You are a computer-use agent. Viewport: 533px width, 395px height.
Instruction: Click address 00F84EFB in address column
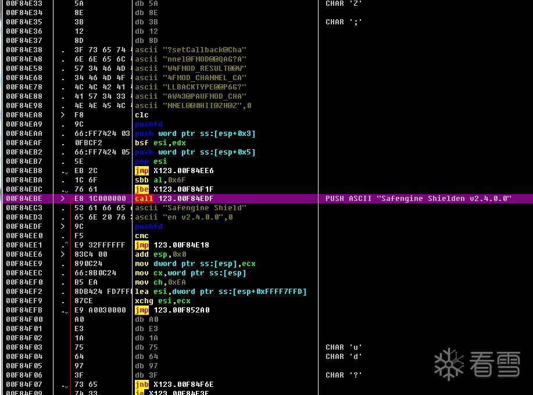[x=24, y=310]
